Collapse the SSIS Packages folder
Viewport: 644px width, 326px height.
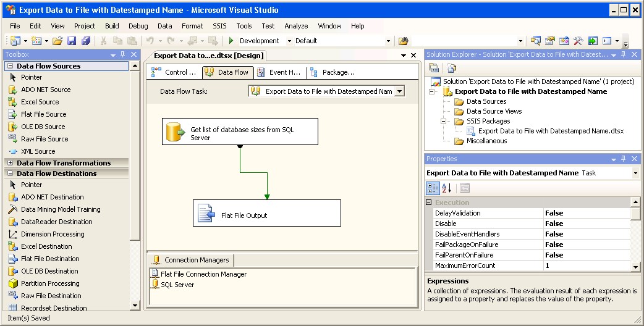coord(443,121)
